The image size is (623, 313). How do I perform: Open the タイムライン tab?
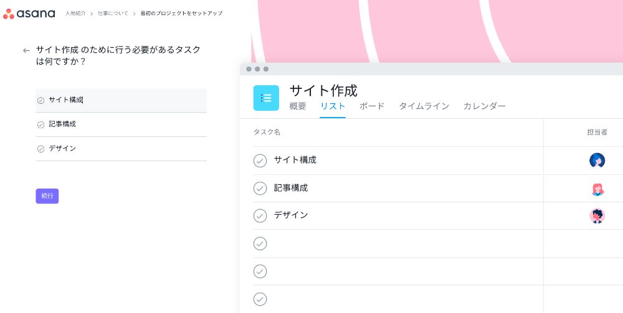[x=424, y=106]
